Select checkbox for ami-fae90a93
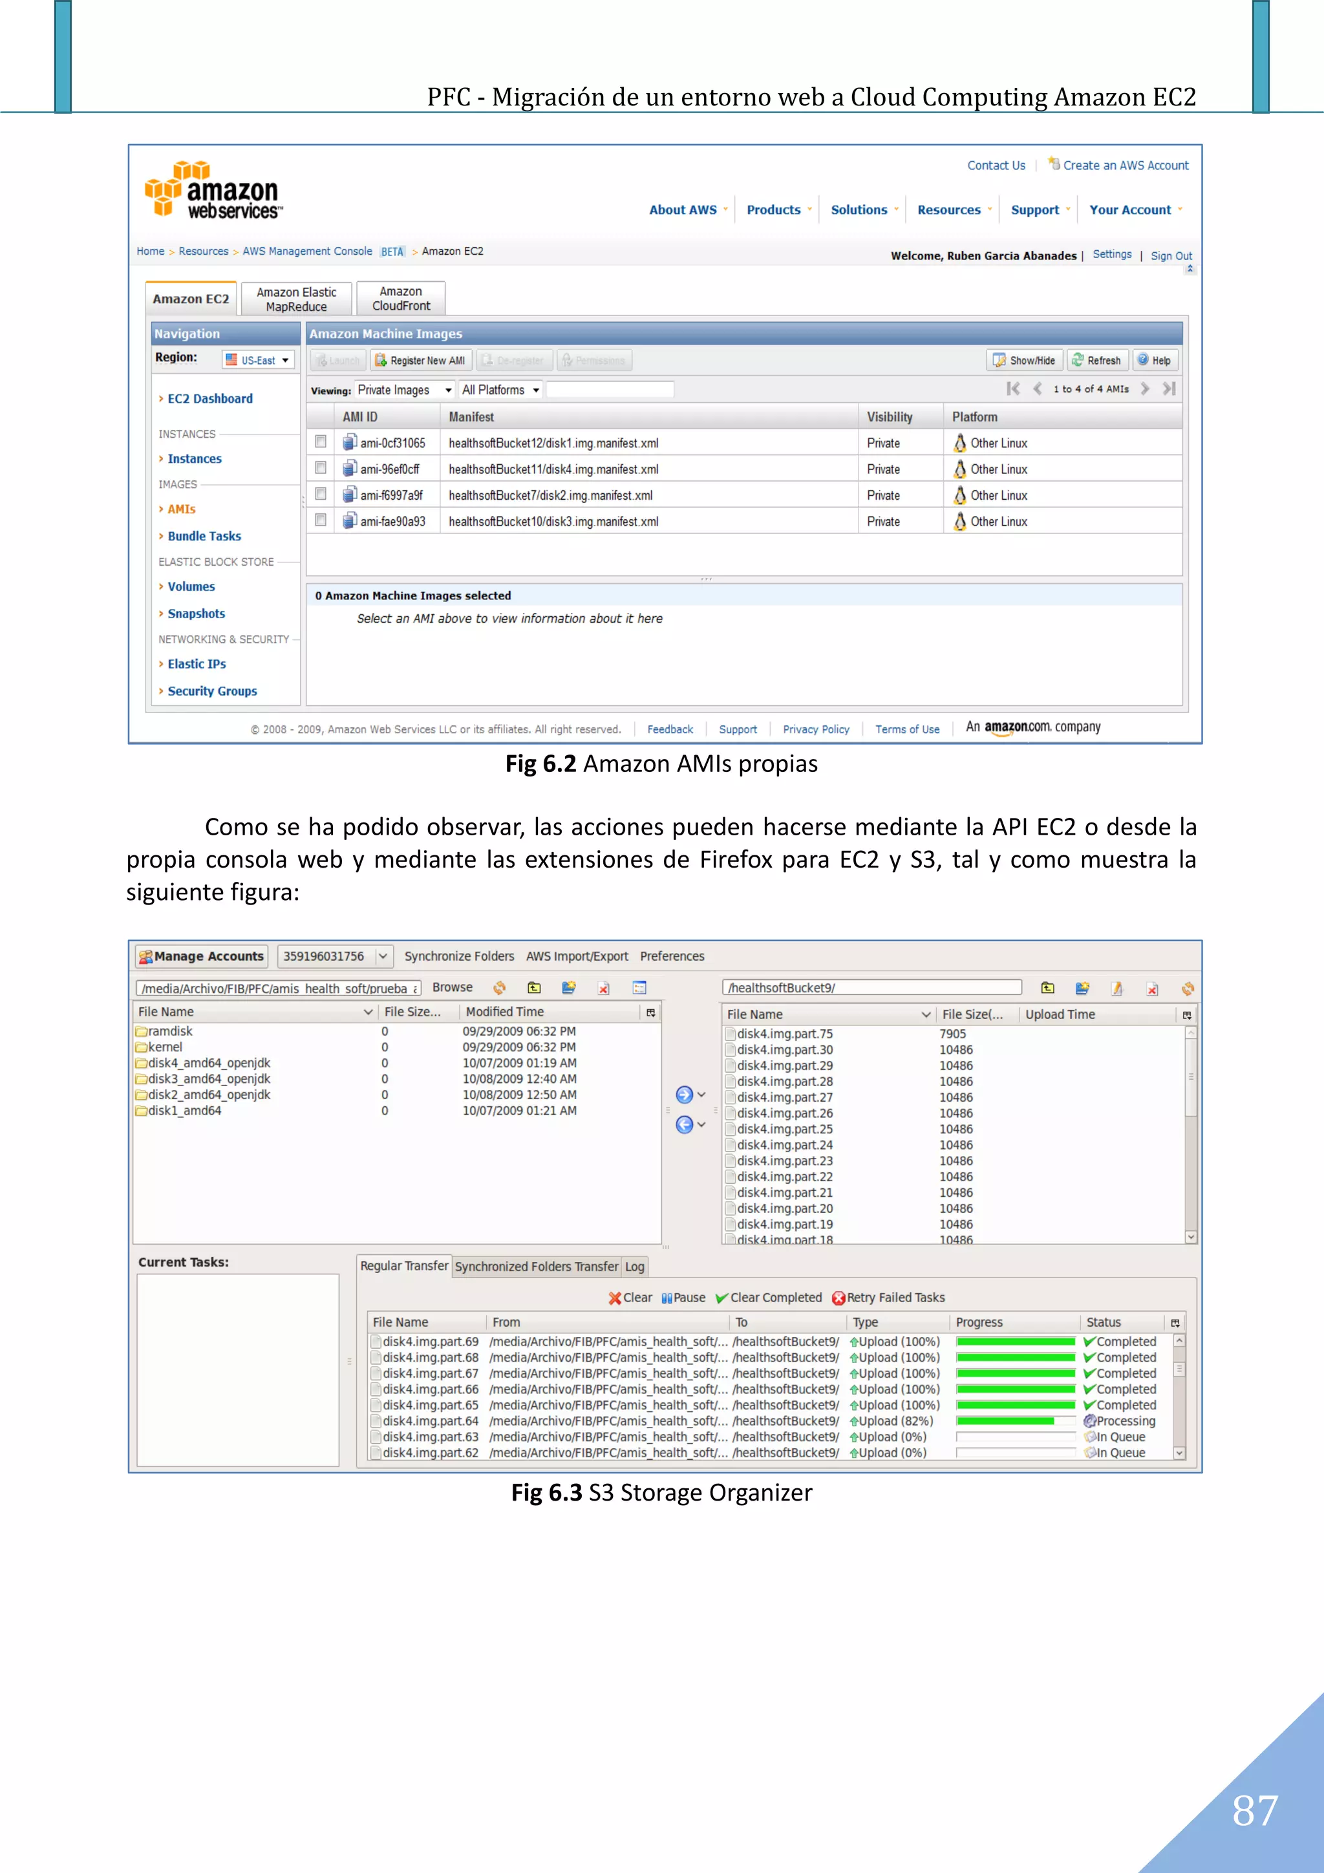Image resolution: width=1324 pixels, height=1873 pixels. click(321, 520)
